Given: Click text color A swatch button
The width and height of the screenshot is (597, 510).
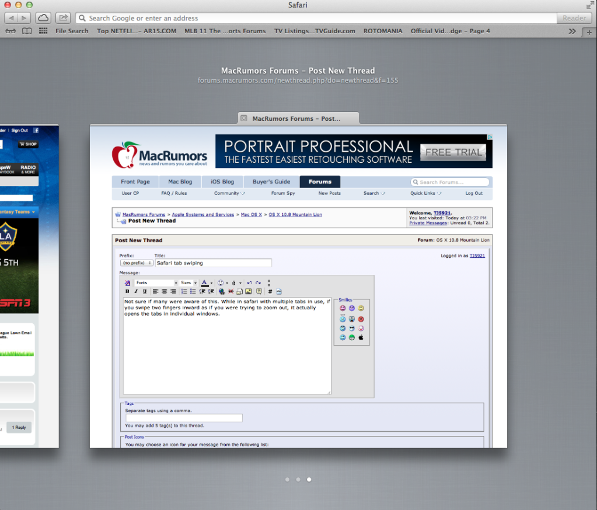Looking at the screenshot, I should coord(204,283).
